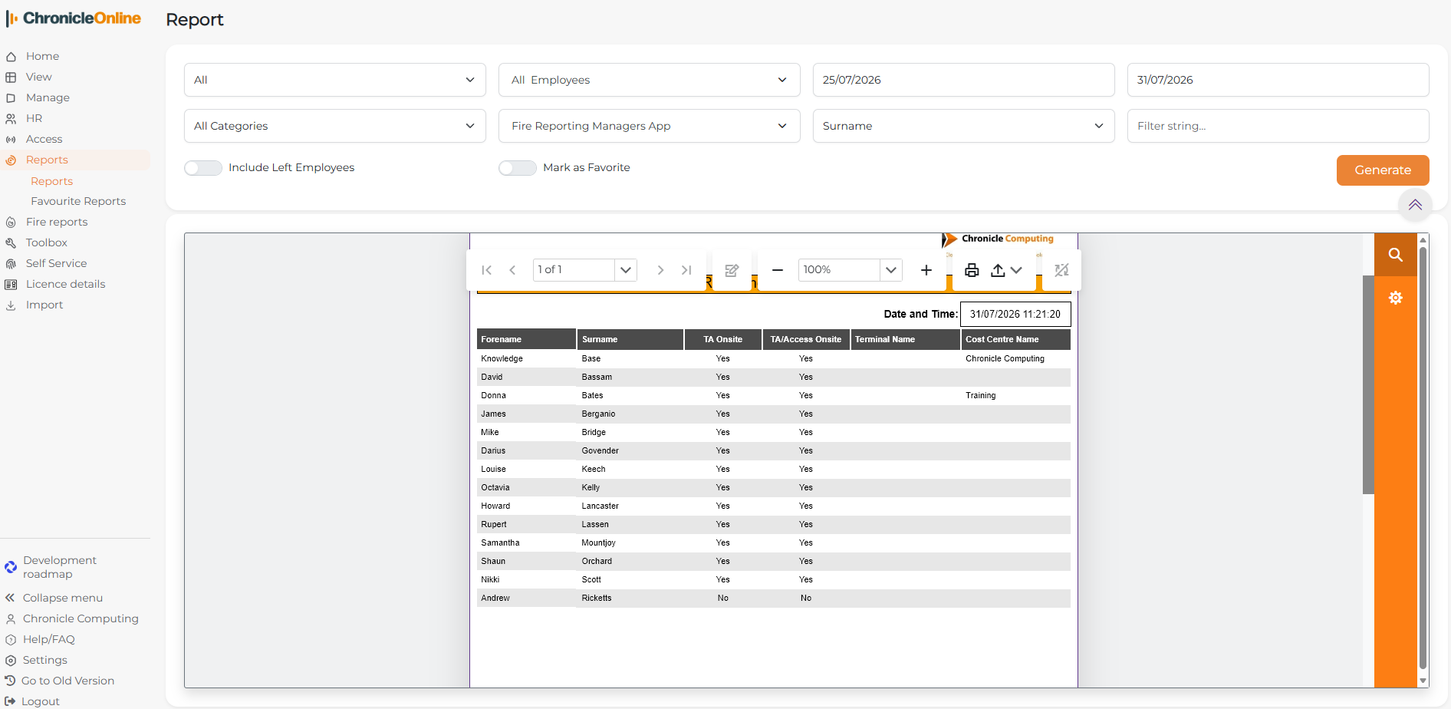Open Favourite Reports in the sidebar
Screen dimensions: 1451x709
(78, 201)
